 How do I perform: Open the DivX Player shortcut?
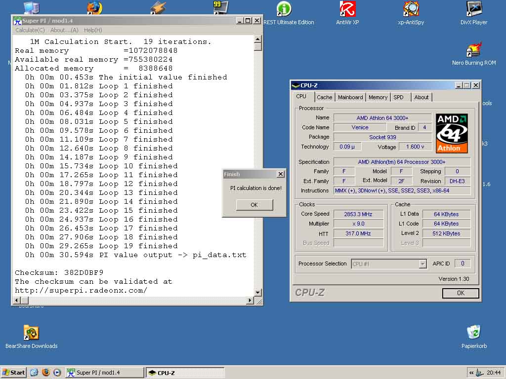pos(474,9)
